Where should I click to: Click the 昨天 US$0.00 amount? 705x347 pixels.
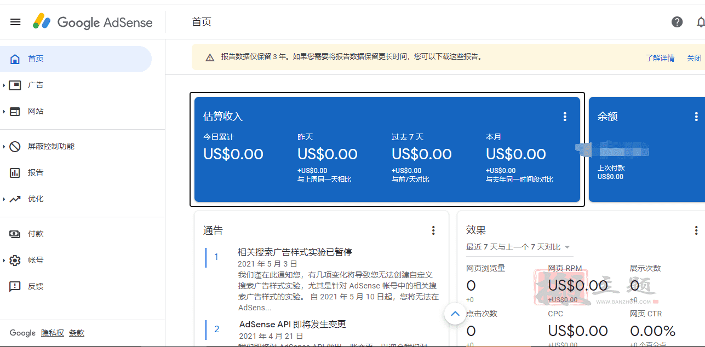point(328,154)
